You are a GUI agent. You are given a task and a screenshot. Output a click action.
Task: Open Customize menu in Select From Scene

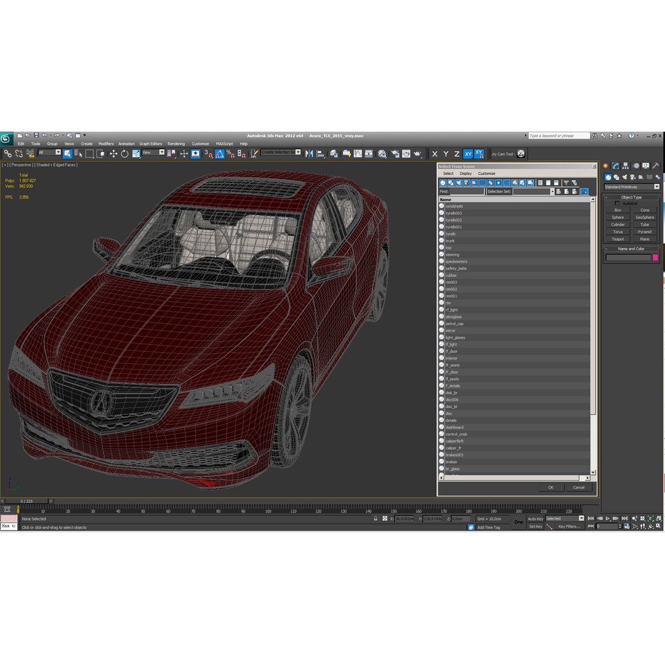pyautogui.click(x=486, y=174)
